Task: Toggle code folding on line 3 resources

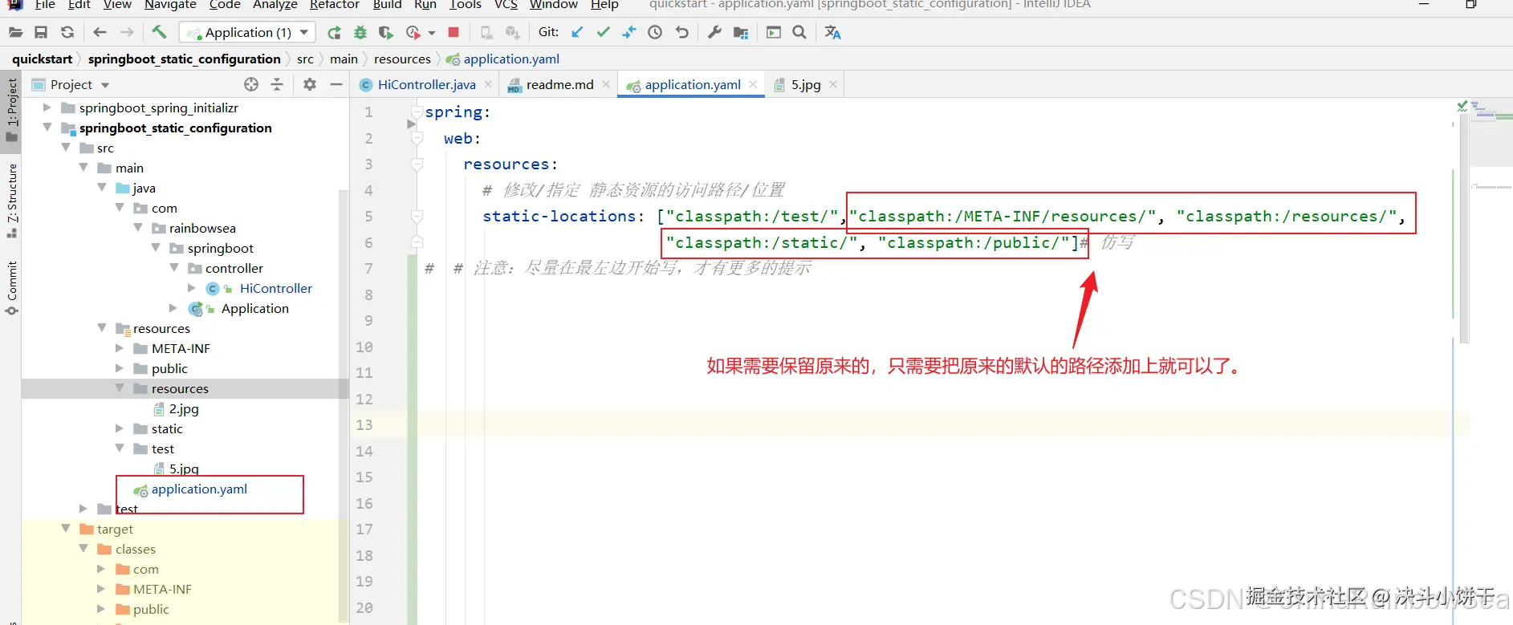Action: [x=417, y=164]
